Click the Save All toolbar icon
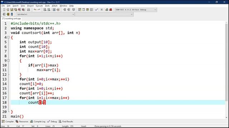Image resolution: width=229 pixels, height=128 pixels. (15, 10)
